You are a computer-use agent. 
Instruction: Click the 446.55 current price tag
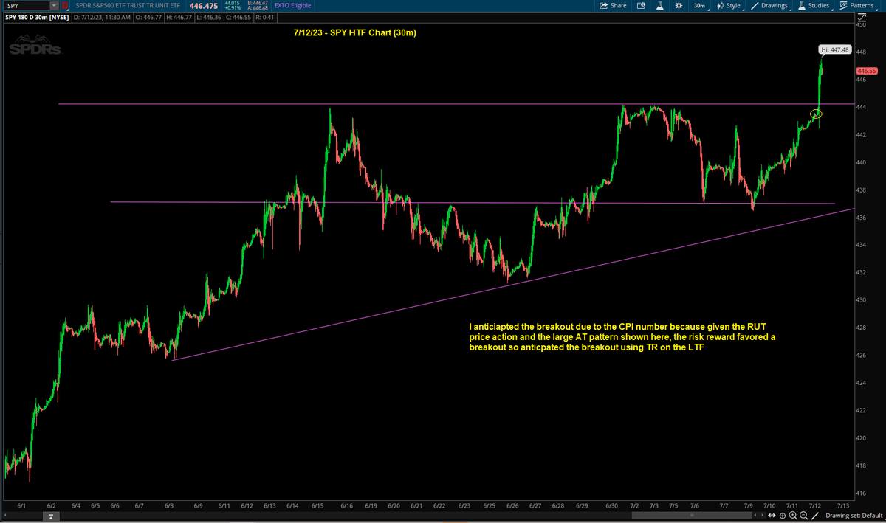tap(866, 71)
